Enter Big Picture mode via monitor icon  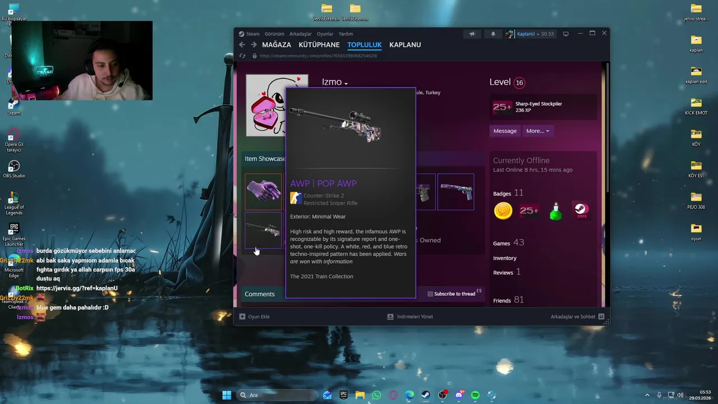[565, 34]
